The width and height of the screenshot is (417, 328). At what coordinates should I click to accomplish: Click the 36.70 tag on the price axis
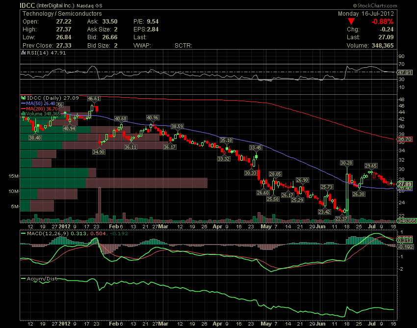point(405,139)
